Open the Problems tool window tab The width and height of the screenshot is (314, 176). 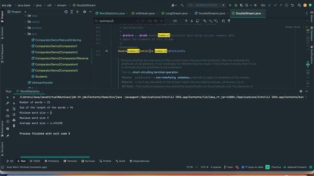(52, 161)
